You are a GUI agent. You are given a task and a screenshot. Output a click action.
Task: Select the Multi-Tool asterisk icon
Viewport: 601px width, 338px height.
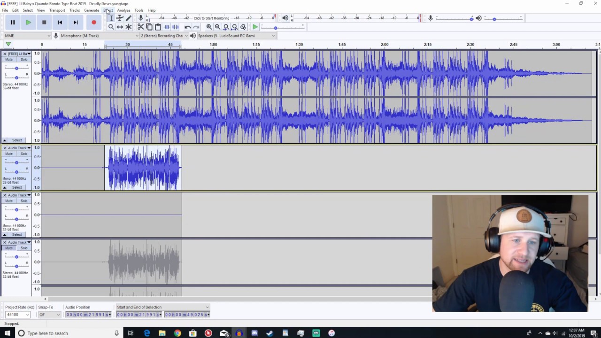click(129, 27)
